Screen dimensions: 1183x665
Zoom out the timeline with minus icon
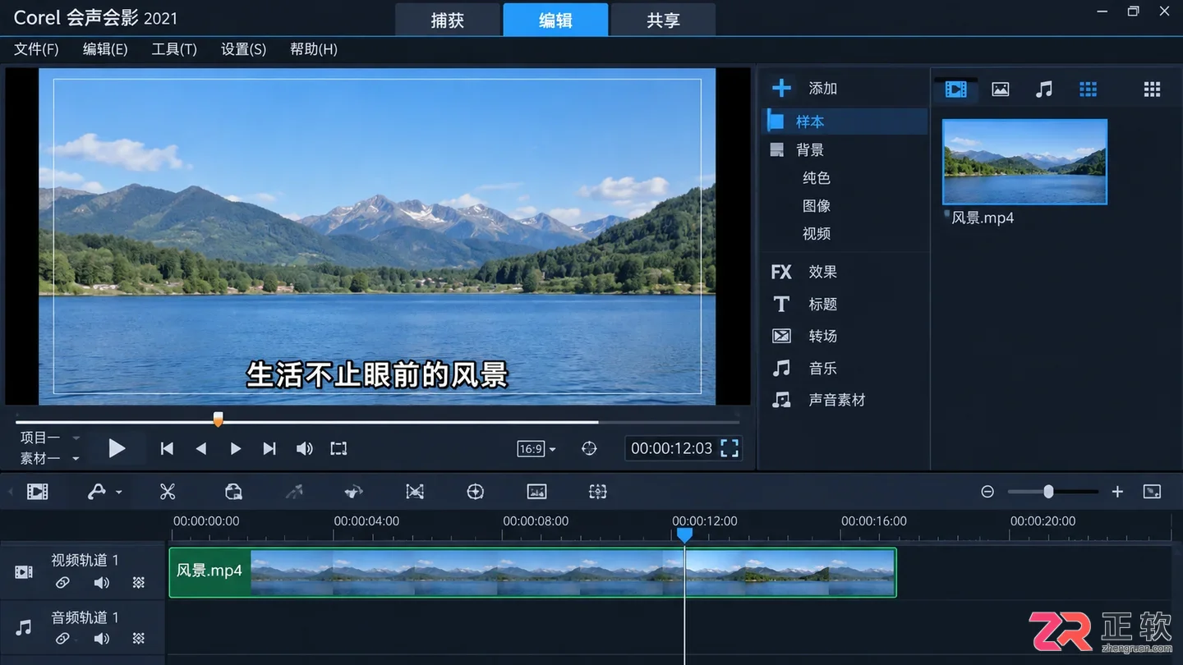tap(987, 492)
